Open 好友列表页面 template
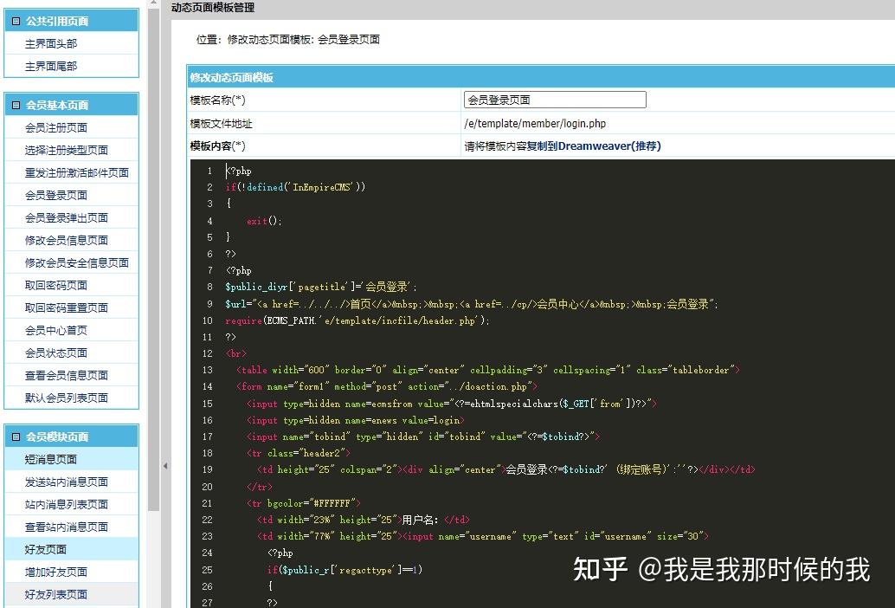Viewport: 895px width, 608px height. tap(57, 594)
